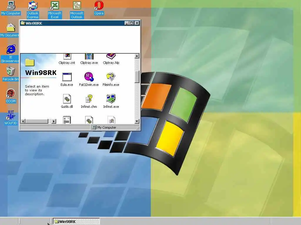Click the window resize grip in status bar
This screenshot has width=301, height=225.
(x=138, y=128)
